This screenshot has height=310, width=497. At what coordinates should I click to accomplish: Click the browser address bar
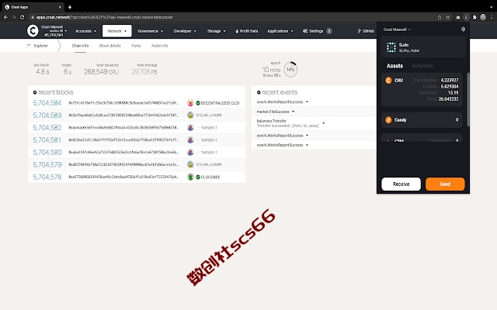[x=231, y=17]
